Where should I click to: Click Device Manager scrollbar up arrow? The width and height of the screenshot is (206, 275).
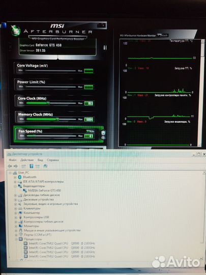(204, 173)
